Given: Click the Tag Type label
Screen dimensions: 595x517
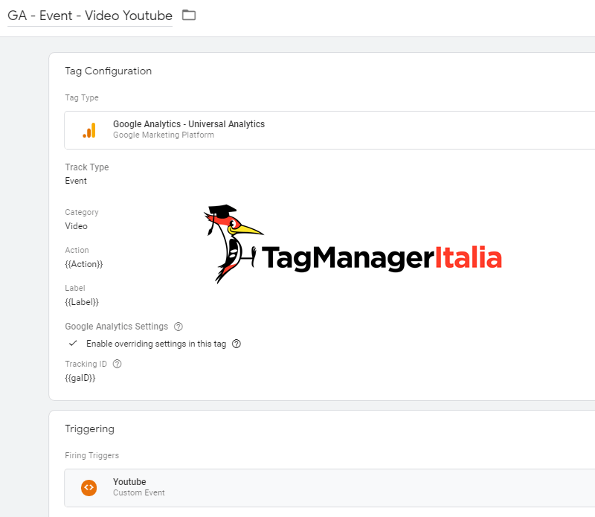Looking at the screenshot, I should [82, 98].
